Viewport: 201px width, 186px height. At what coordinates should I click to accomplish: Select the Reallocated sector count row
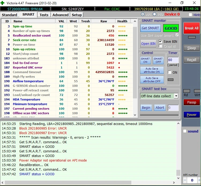click(x=67, y=35)
